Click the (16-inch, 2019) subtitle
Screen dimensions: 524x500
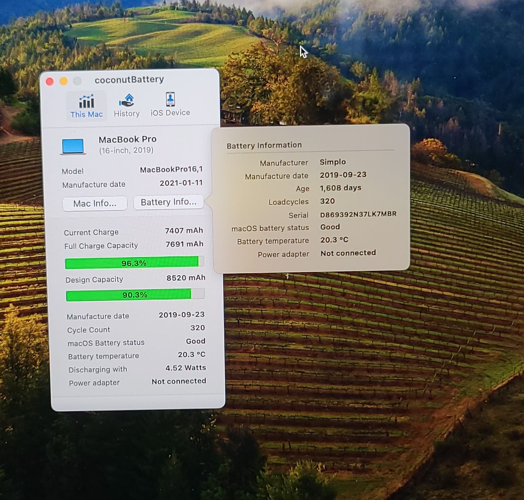[x=126, y=150]
